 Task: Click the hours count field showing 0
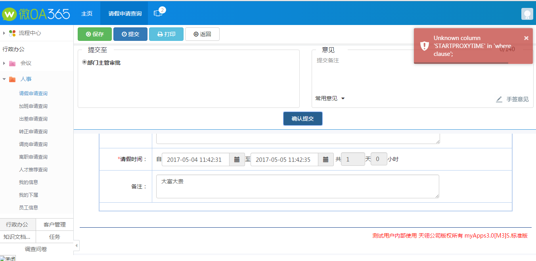click(x=379, y=159)
